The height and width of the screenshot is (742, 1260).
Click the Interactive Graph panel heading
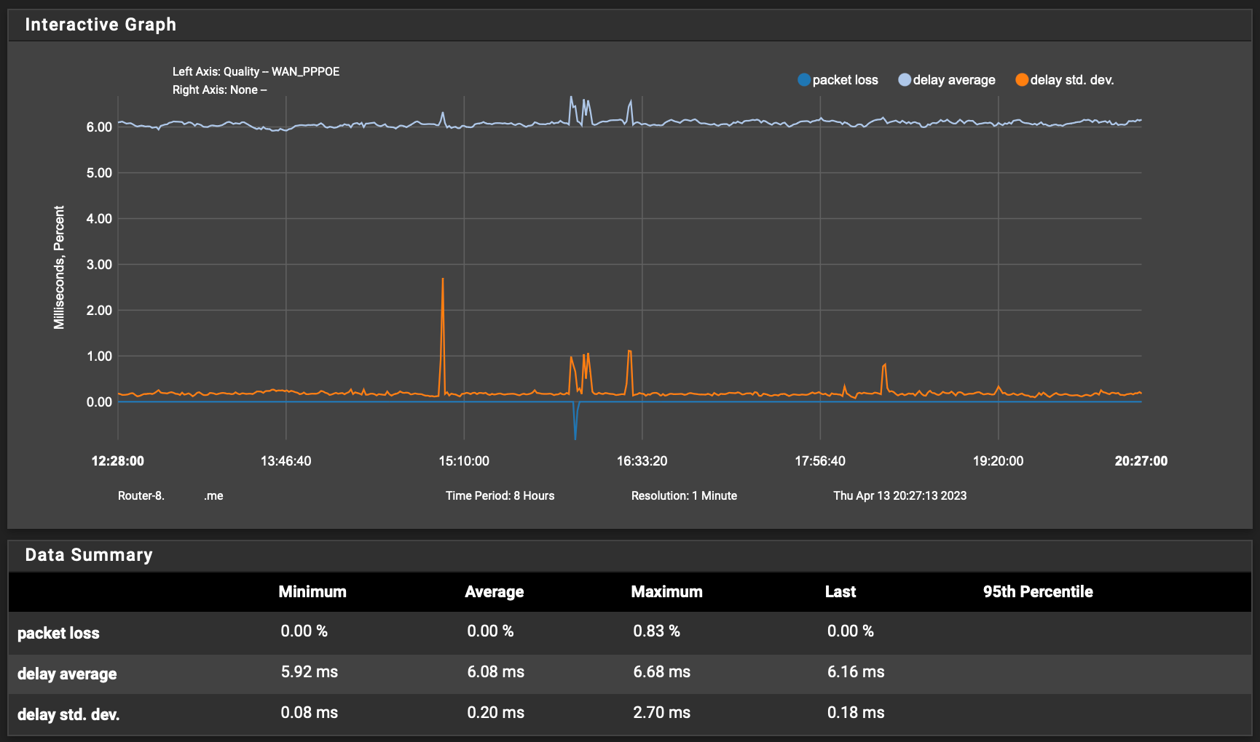coord(101,25)
